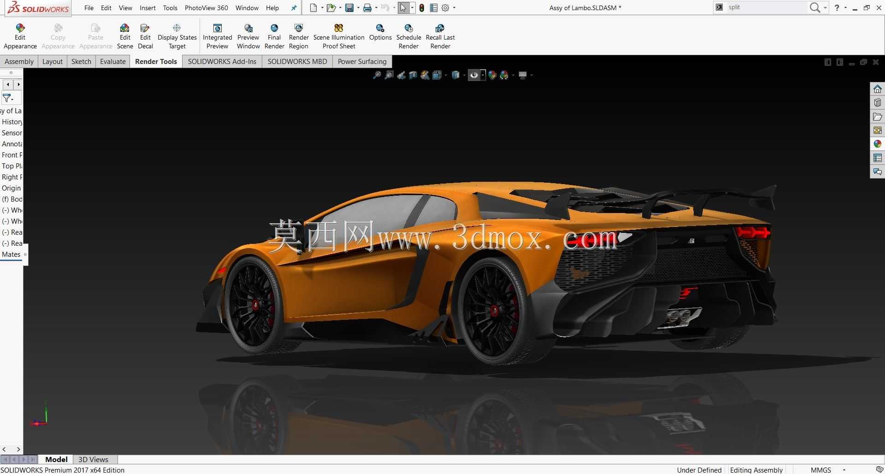Switch to the Assembly tab
The width and height of the screenshot is (885, 474).
(x=19, y=62)
